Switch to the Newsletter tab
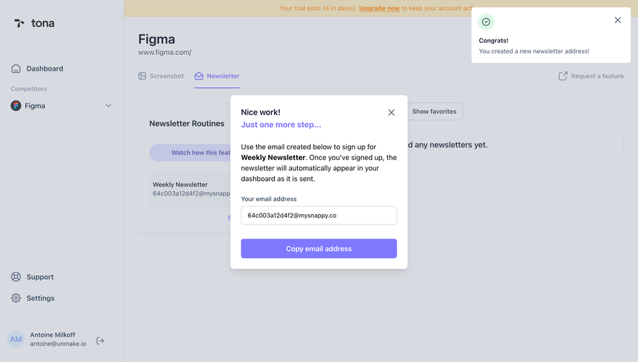Viewport: 638px width, 362px height. click(217, 76)
